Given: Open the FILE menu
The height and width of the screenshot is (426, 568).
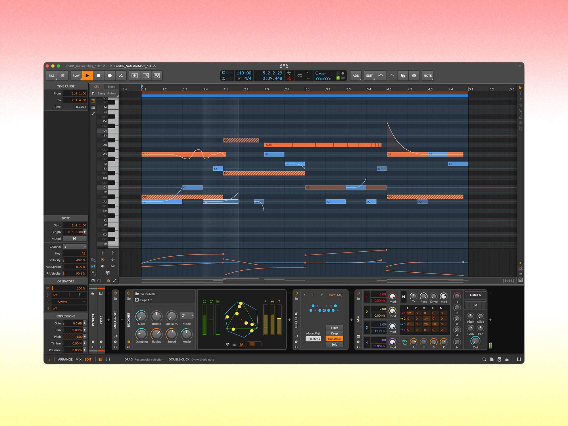Looking at the screenshot, I should tap(51, 76).
